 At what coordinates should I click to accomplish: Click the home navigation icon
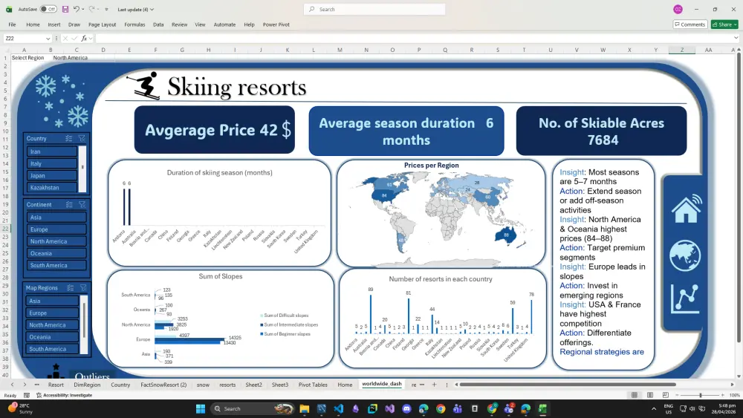pos(686,209)
